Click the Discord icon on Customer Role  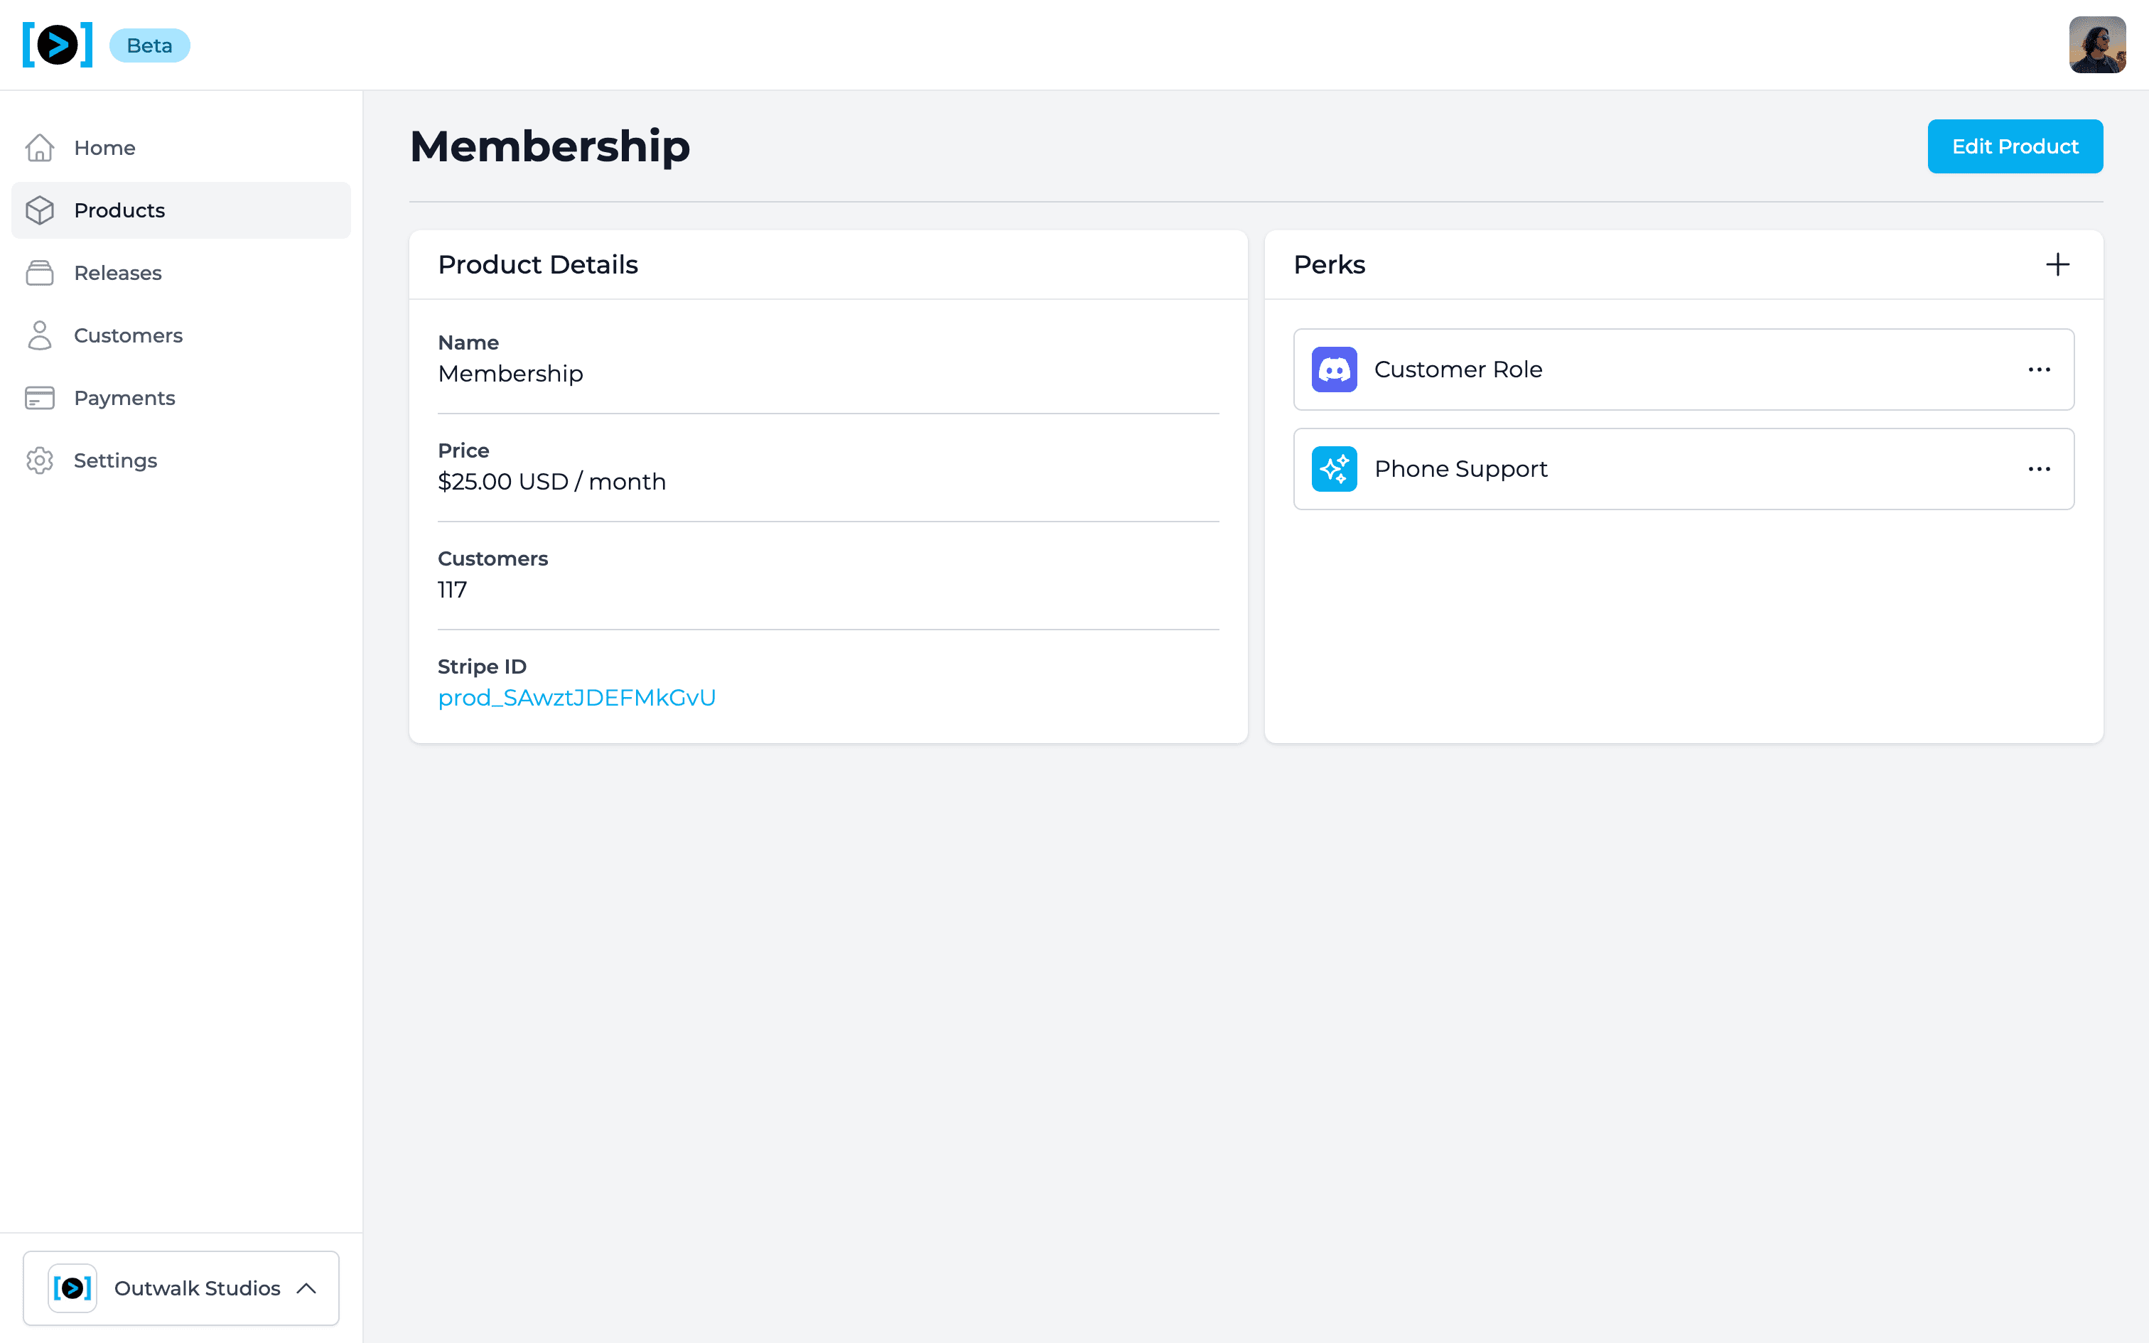click(x=1334, y=370)
